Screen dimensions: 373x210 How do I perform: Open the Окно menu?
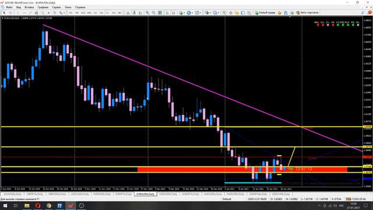68,8
